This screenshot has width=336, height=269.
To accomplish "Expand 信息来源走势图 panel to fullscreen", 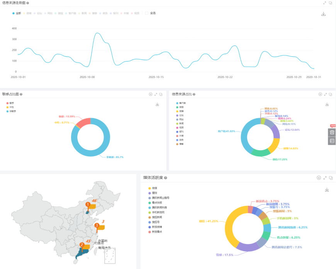I will pos(325,3).
